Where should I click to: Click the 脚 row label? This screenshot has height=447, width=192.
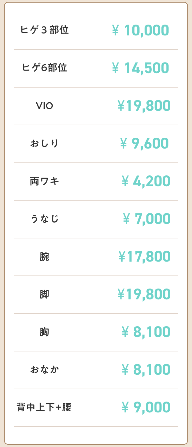click(44, 294)
